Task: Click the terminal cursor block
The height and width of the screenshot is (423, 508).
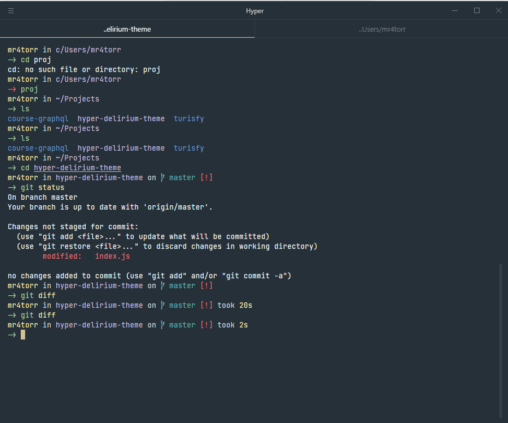Action: coord(23,335)
